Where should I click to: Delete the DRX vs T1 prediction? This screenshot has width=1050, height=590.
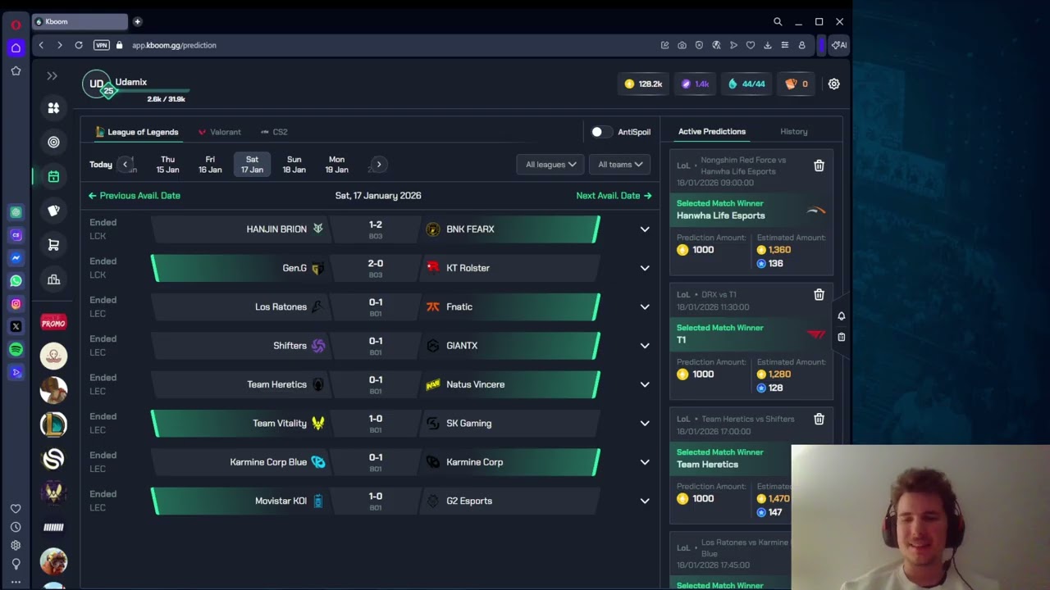(819, 294)
